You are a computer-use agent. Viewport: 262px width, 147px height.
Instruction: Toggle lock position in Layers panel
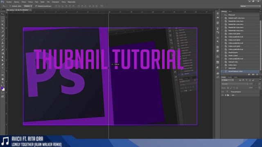pos(234,88)
